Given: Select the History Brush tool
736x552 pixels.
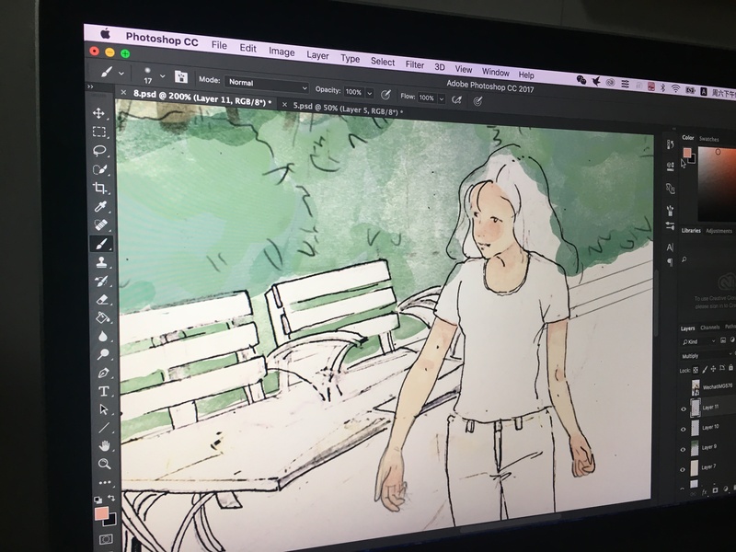Looking at the screenshot, I should [102, 282].
